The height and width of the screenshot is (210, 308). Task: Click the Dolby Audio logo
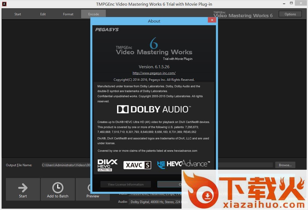[x=154, y=109]
